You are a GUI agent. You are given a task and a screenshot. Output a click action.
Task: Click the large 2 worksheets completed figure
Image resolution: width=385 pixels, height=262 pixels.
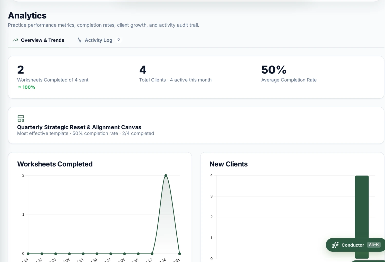click(x=21, y=70)
